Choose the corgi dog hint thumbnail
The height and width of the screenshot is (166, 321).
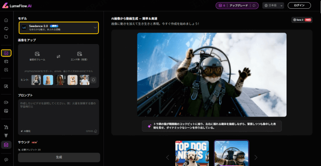73,80
